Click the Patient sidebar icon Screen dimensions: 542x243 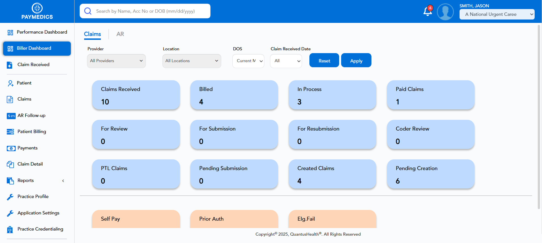click(10, 83)
